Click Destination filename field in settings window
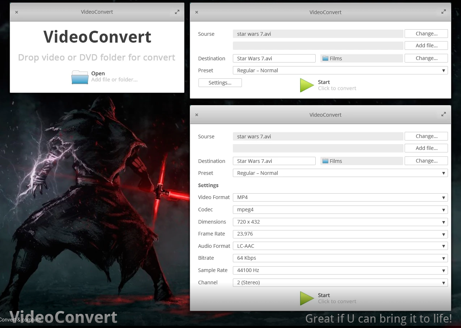This screenshot has height=328, width=461. tap(274, 161)
